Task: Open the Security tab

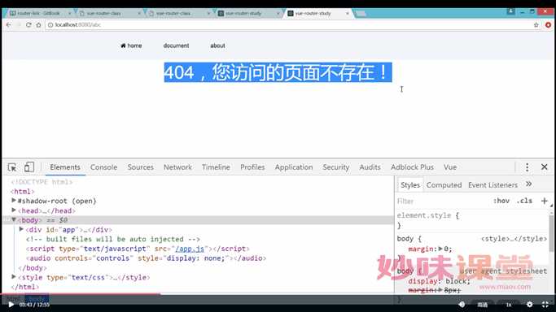Action: pos(336,167)
